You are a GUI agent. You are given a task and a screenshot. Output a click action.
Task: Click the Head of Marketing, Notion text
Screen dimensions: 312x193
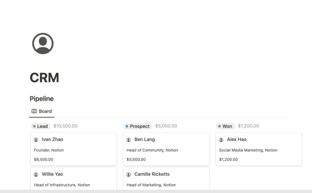point(151,185)
